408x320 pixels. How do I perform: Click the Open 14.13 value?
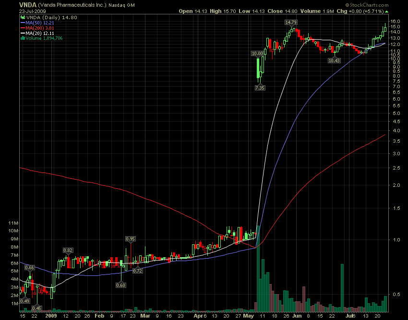click(x=192, y=11)
